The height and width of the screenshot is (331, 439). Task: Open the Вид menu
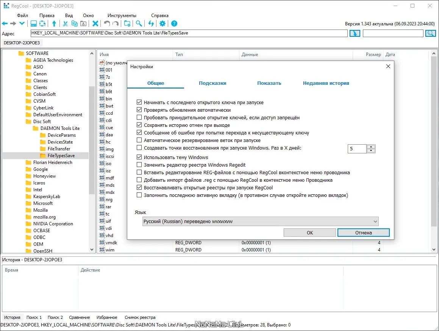point(69,16)
